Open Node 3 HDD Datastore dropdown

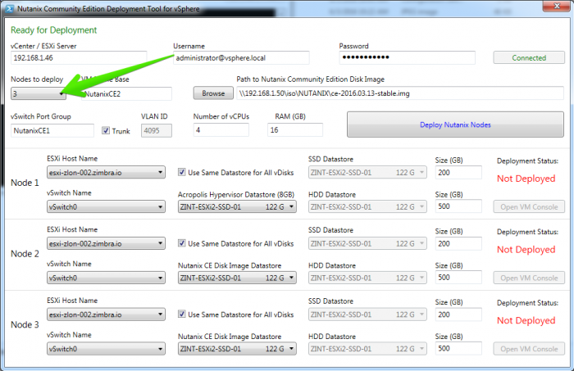pyautogui.click(x=367, y=349)
